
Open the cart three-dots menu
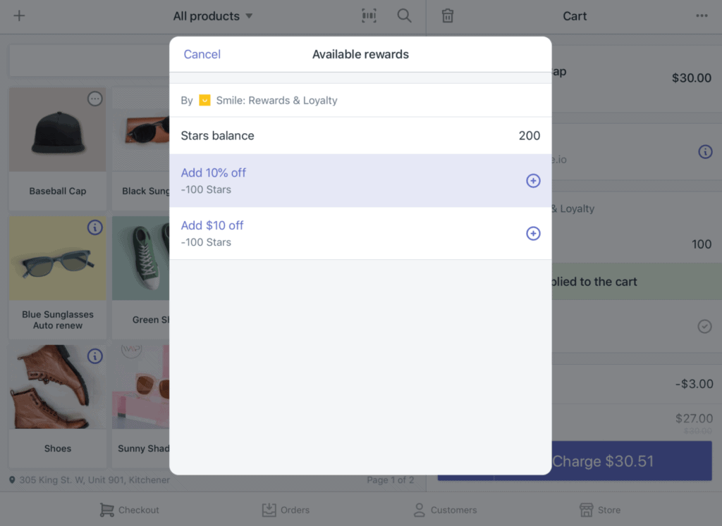point(702,15)
